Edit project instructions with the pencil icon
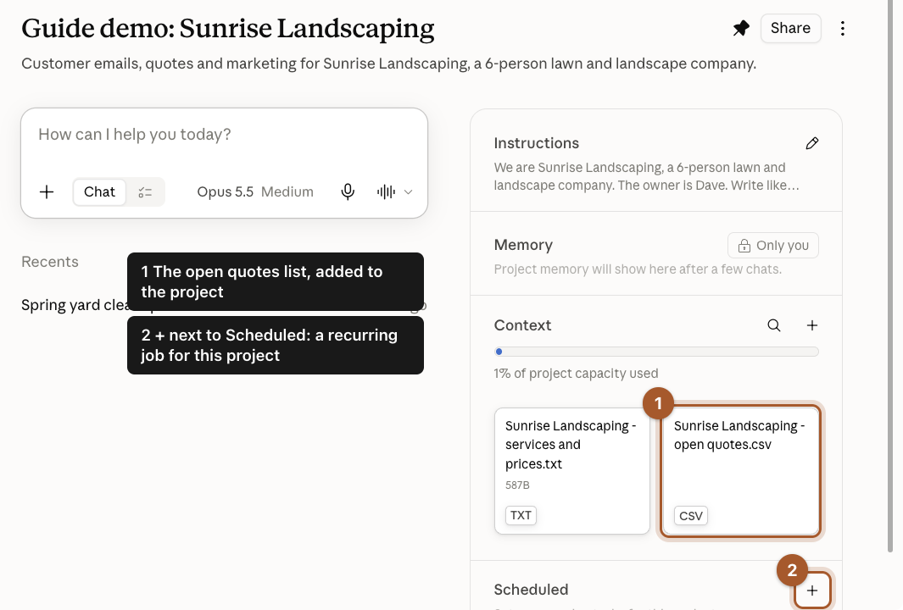The width and height of the screenshot is (903, 610). pos(812,143)
